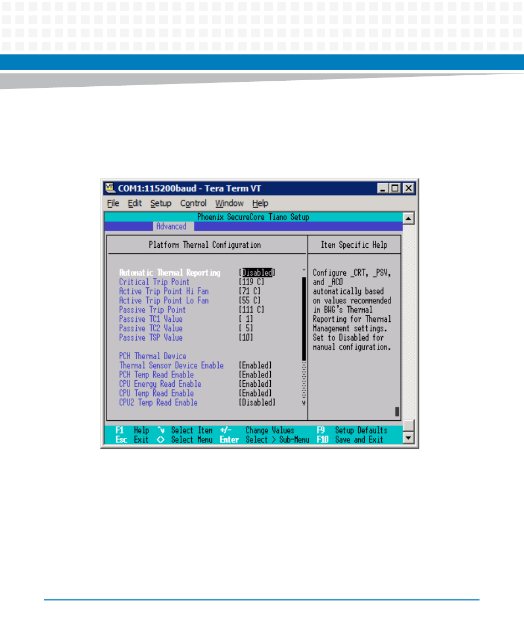The width and height of the screenshot is (524, 629).
Task: Minimize the Tera Term window
Action: tap(382, 188)
